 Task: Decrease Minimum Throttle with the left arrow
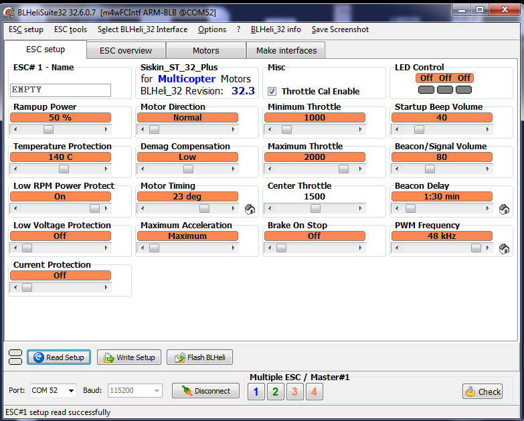(270, 129)
